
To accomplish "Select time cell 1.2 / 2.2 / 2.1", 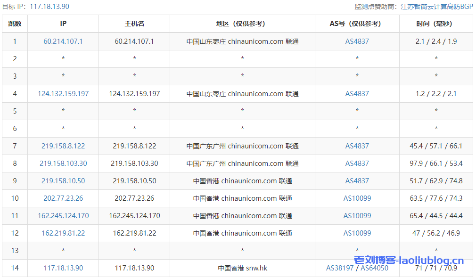I will tap(436, 93).
